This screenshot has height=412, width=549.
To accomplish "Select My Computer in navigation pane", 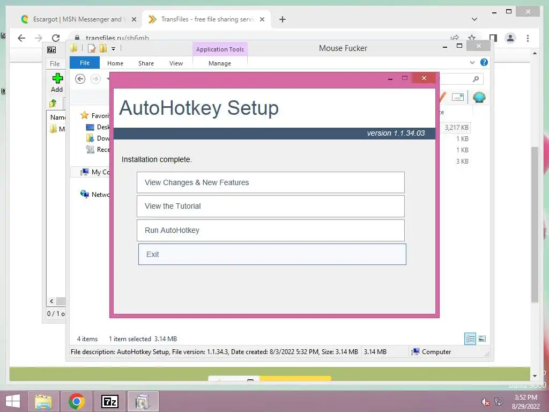I will click(95, 172).
